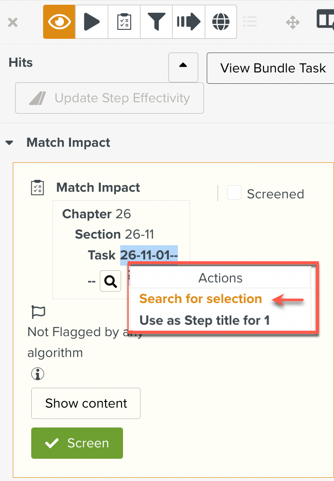Image resolution: width=334 pixels, height=481 pixels.
Task: Click the magnifier search icon below Task
Action: coord(110,281)
